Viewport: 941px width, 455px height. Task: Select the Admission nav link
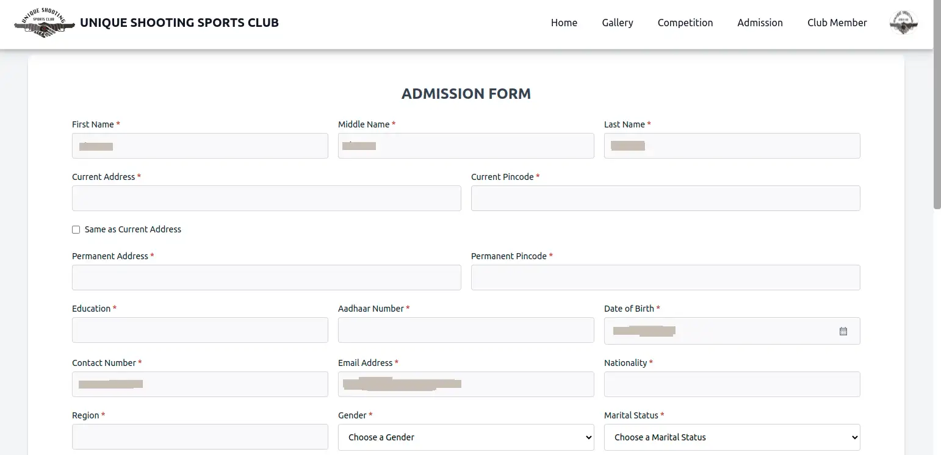[x=760, y=23]
